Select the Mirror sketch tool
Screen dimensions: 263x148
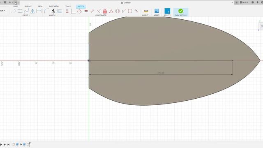(32, 11)
